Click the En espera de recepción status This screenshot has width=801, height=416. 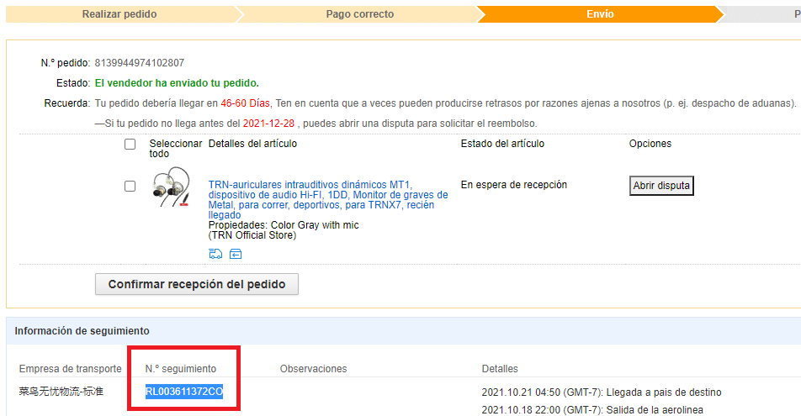click(514, 185)
